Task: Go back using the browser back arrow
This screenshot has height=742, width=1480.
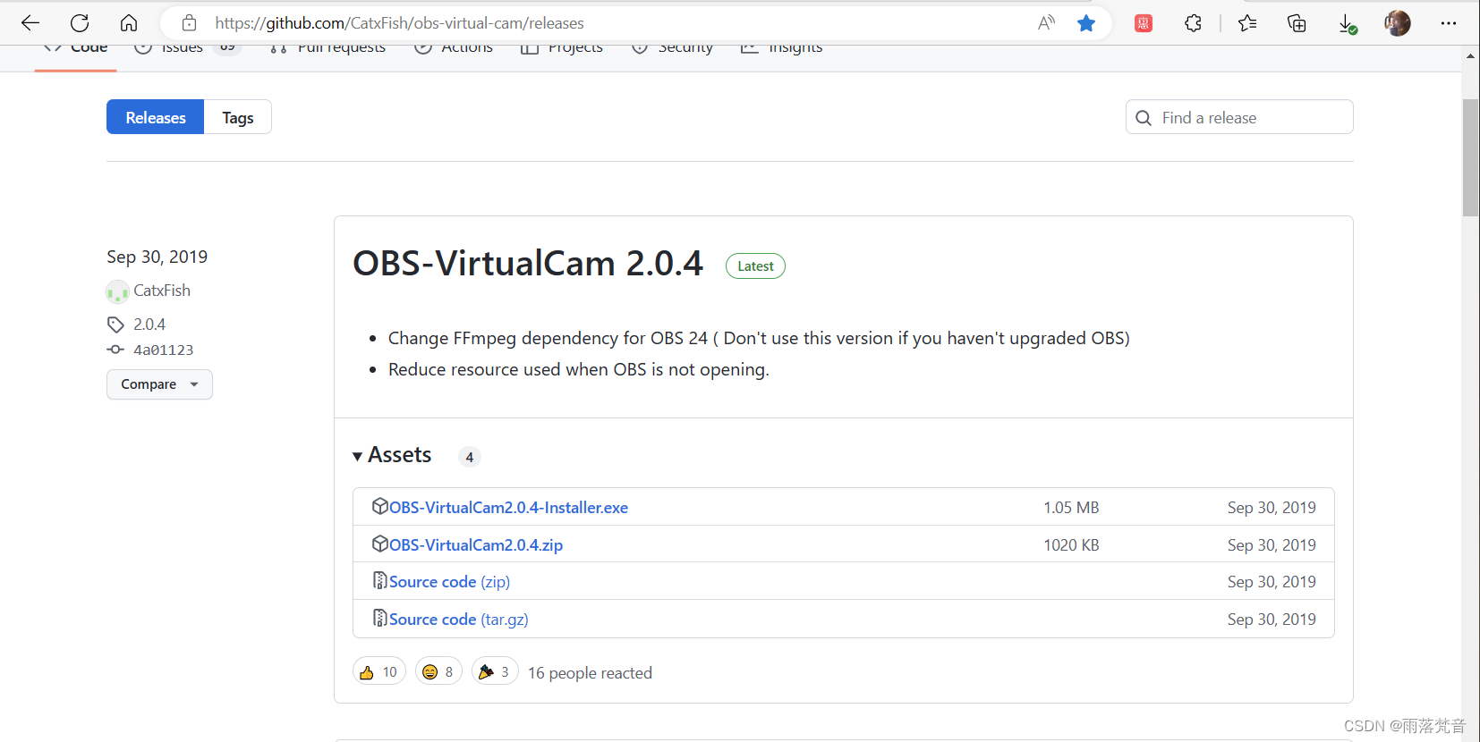Action: [30, 23]
